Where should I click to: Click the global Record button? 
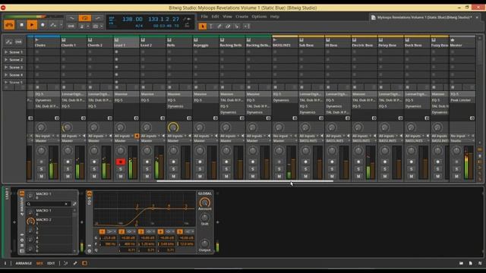[x=43, y=25]
